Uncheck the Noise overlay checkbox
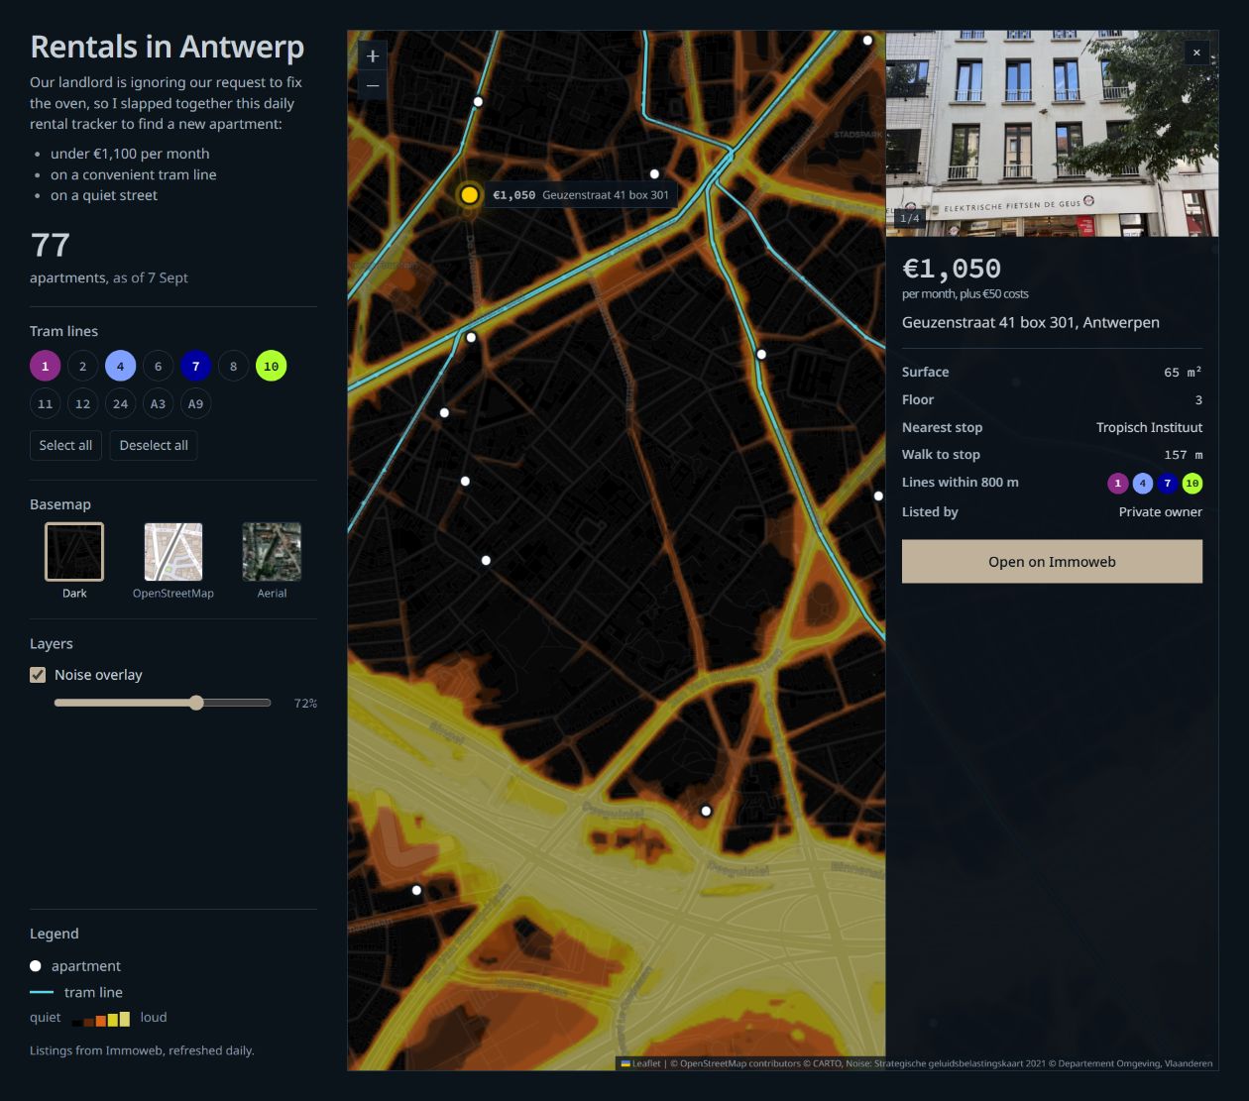This screenshot has width=1249, height=1101. pyautogui.click(x=38, y=675)
